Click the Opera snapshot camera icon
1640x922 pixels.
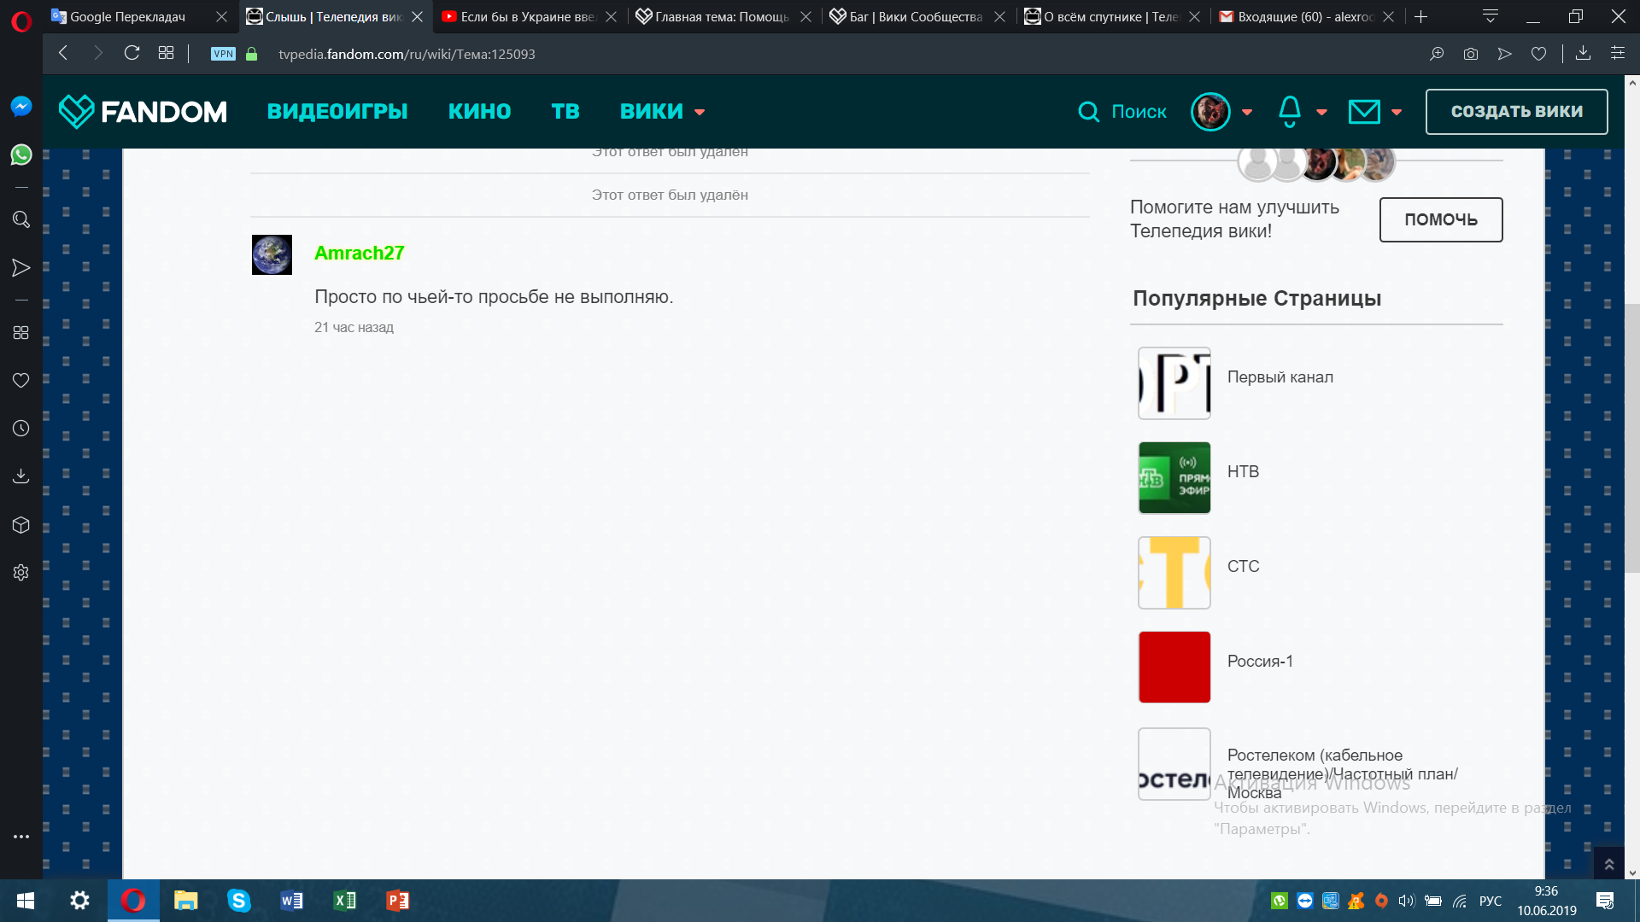(x=1470, y=54)
